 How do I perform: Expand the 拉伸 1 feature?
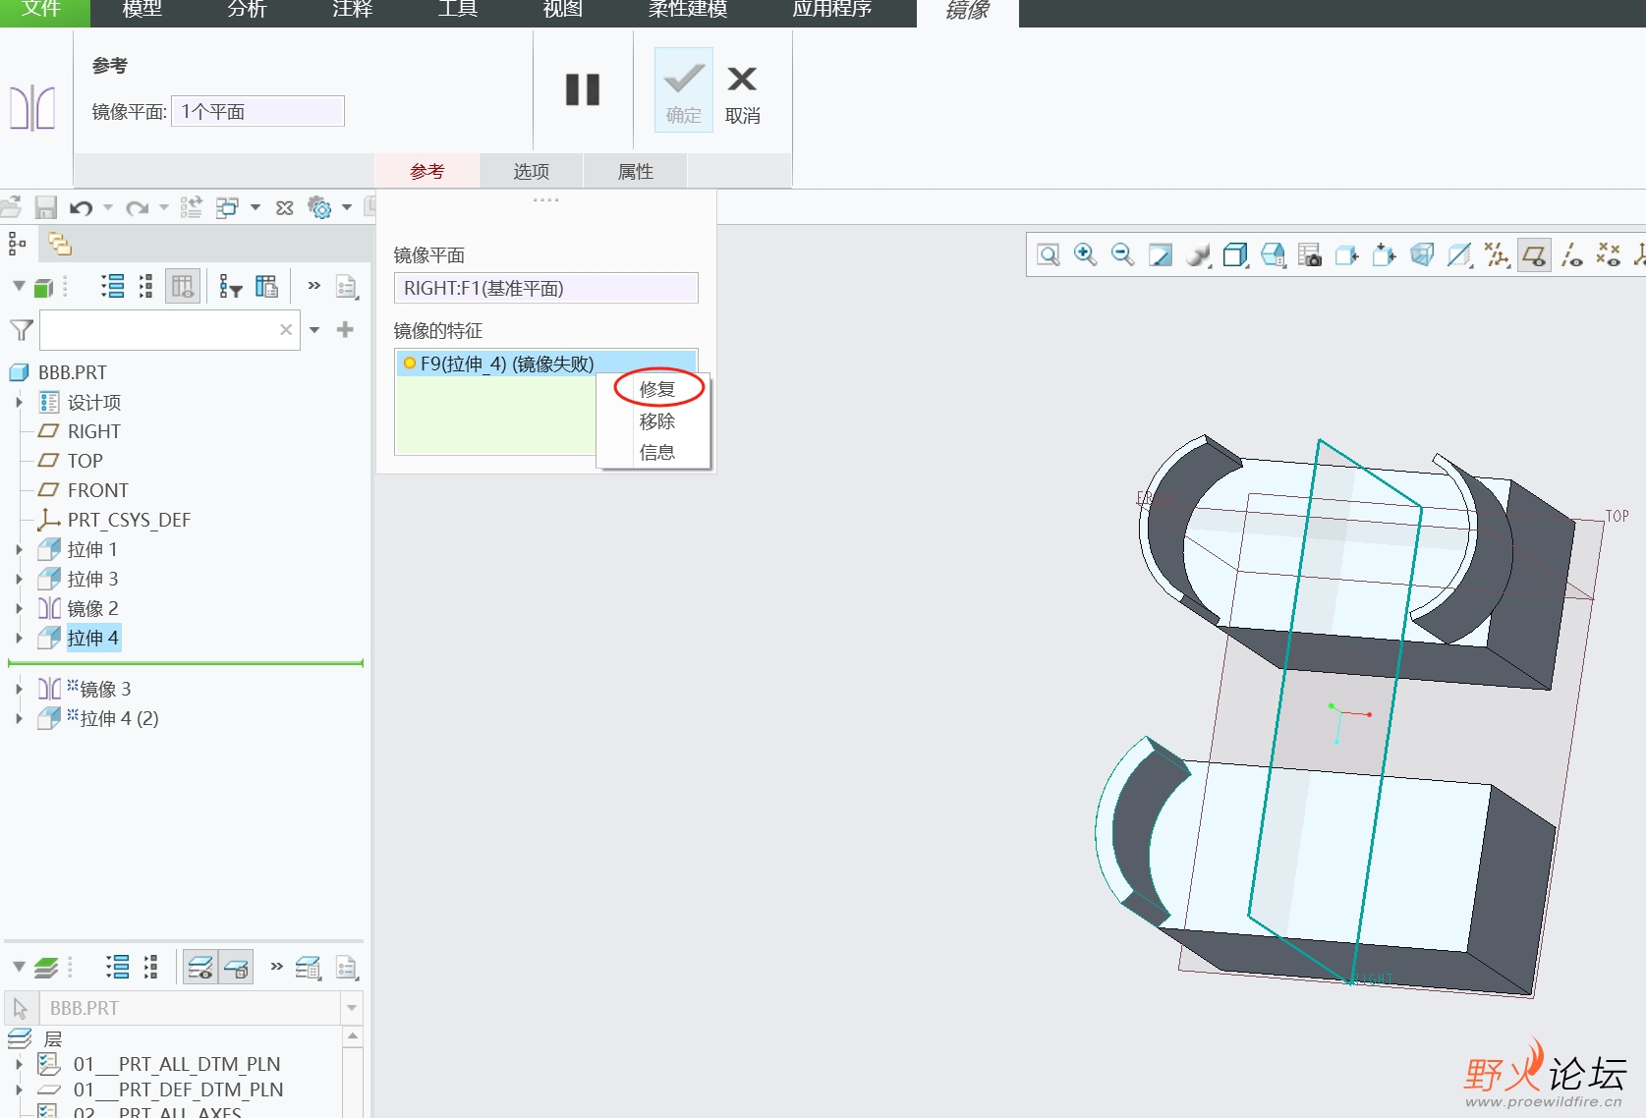[19, 549]
